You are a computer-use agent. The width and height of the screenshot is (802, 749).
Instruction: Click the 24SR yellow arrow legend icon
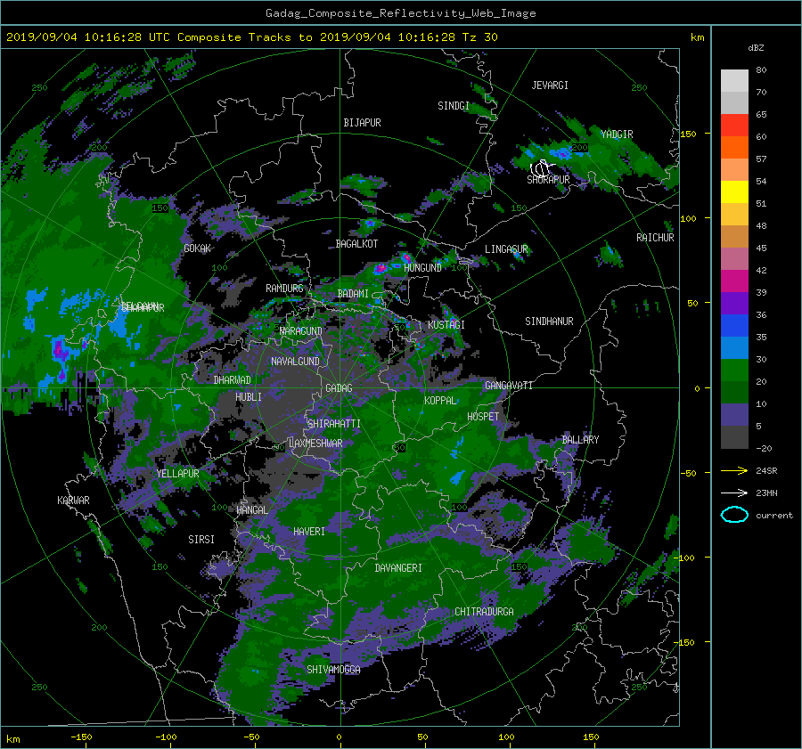point(734,470)
